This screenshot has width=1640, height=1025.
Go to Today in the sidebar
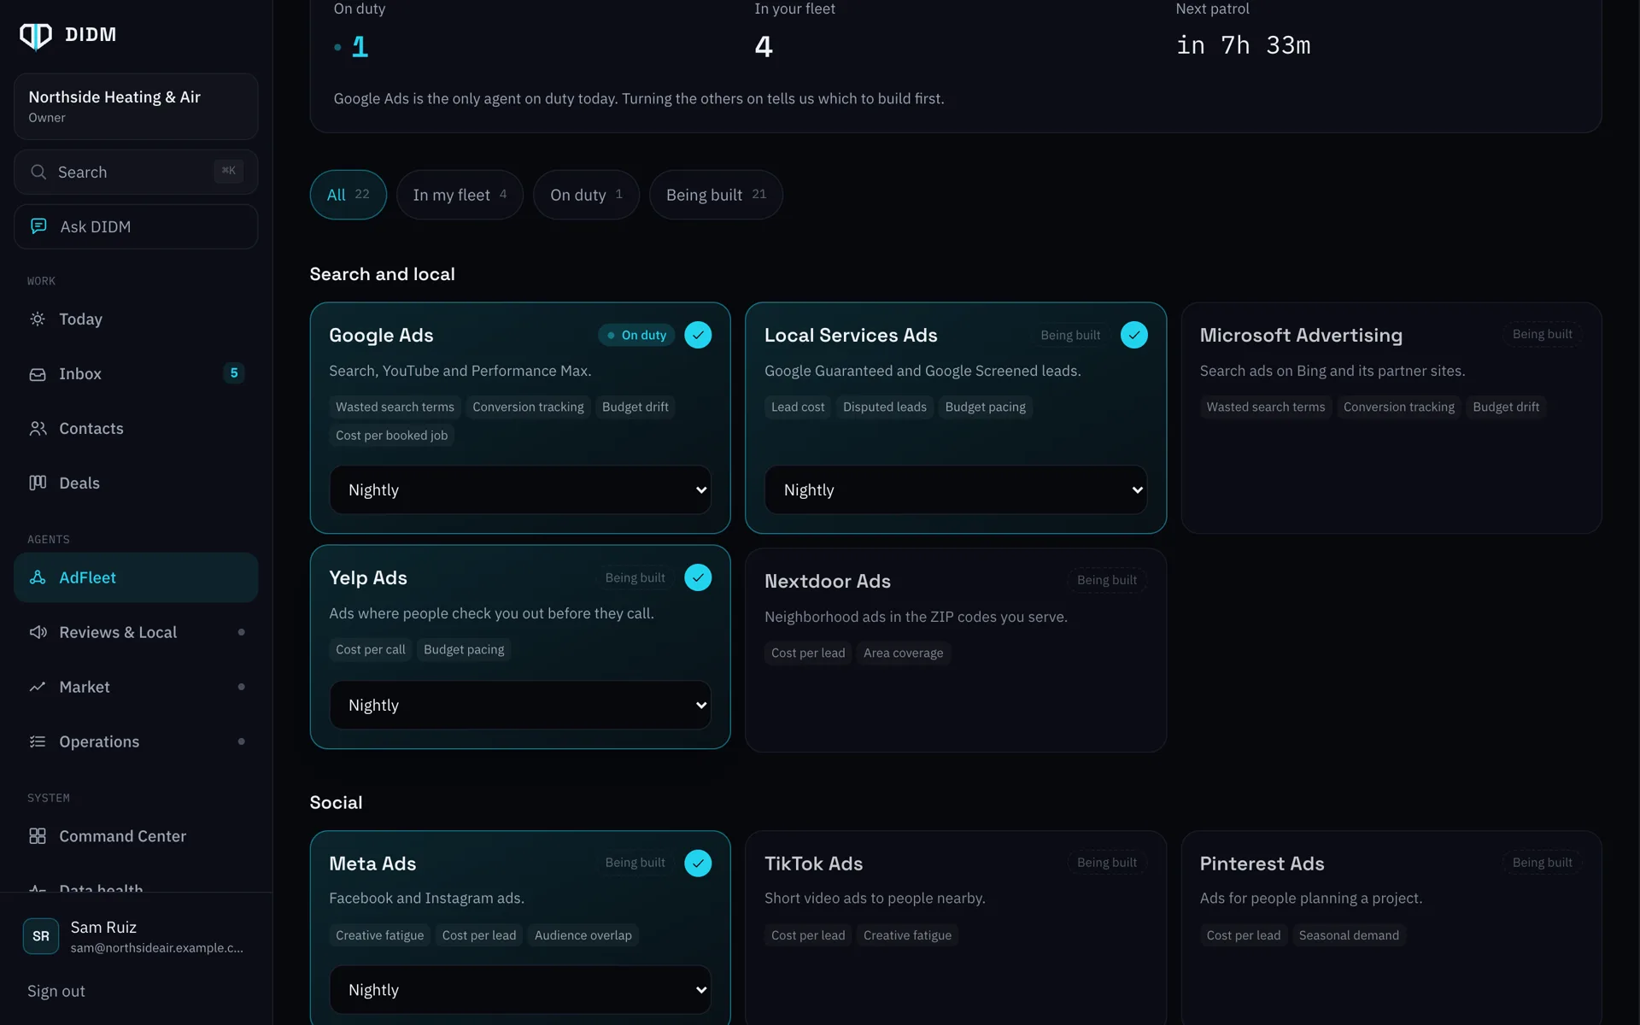coord(136,319)
